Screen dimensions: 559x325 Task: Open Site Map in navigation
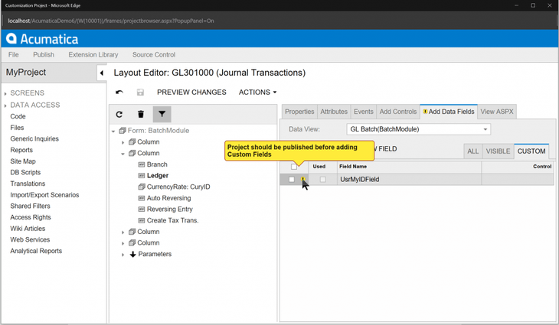pos(23,161)
